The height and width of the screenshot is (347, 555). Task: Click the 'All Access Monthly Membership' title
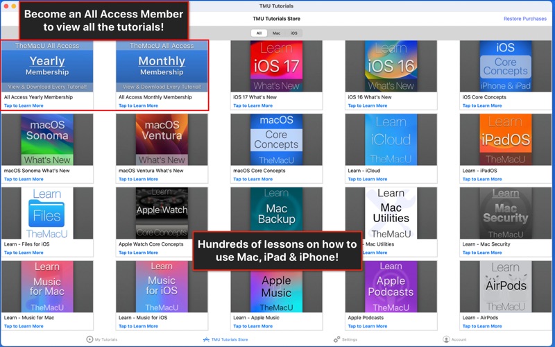[x=155, y=97]
